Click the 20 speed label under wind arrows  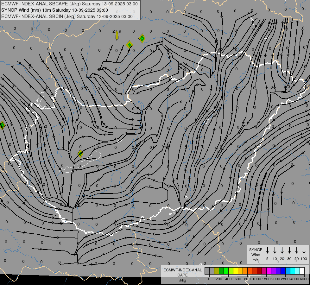282,259
